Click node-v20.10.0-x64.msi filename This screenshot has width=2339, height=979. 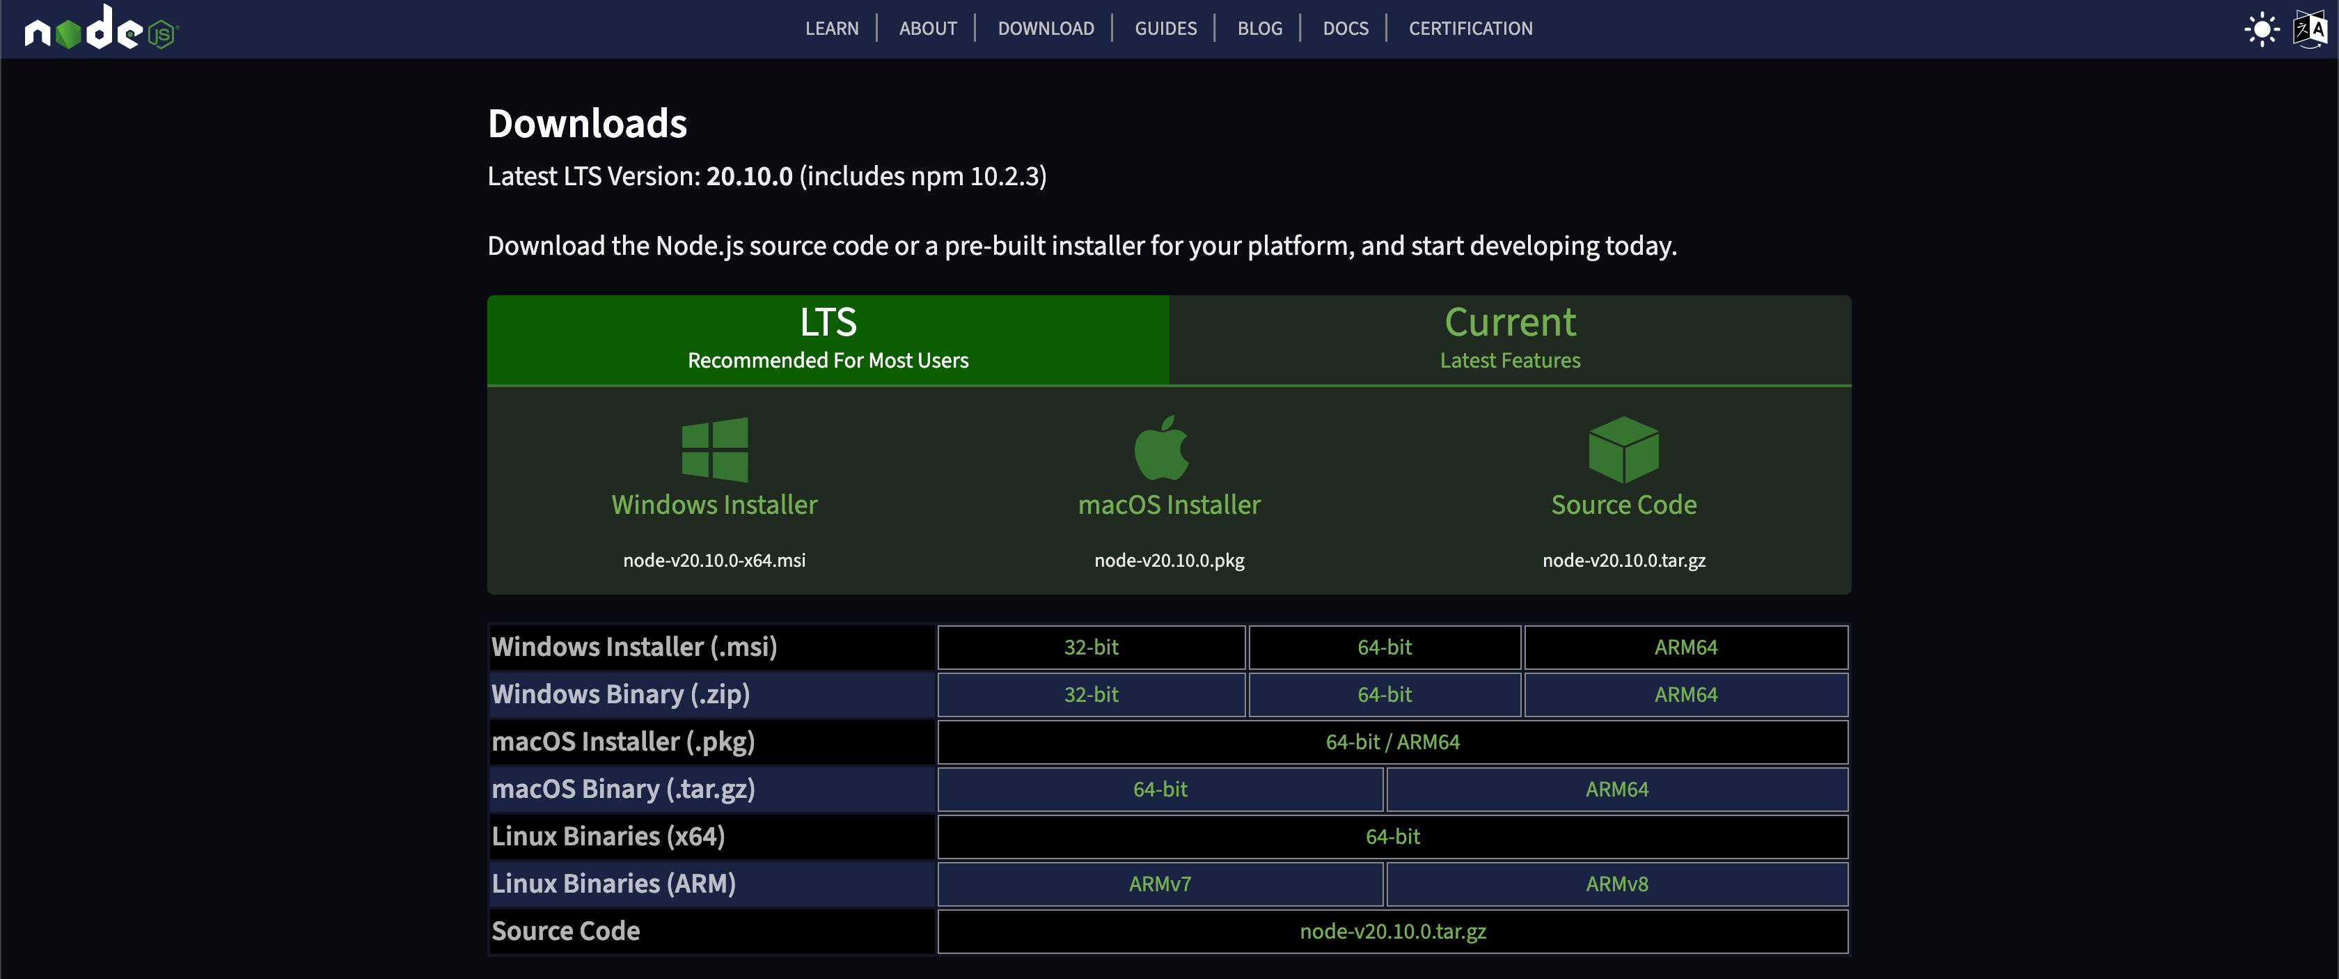(x=715, y=561)
